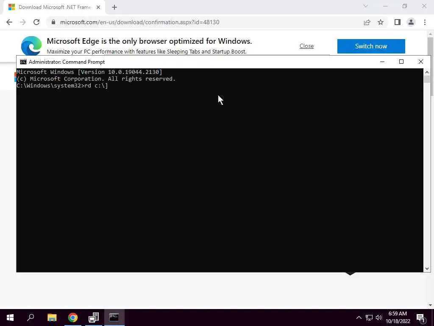Open network status tray icon

tap(369, 318)
